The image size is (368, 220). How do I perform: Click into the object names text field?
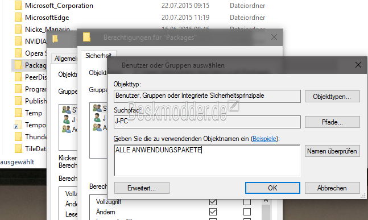(207, 160)
